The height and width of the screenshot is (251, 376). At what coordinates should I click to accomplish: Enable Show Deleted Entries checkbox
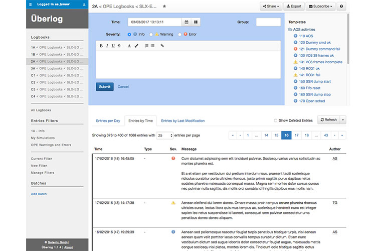point(276,120)
